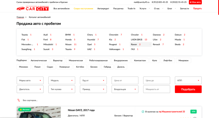Click the green VIN badge
The image size is (219, 118).
[193, 111]
